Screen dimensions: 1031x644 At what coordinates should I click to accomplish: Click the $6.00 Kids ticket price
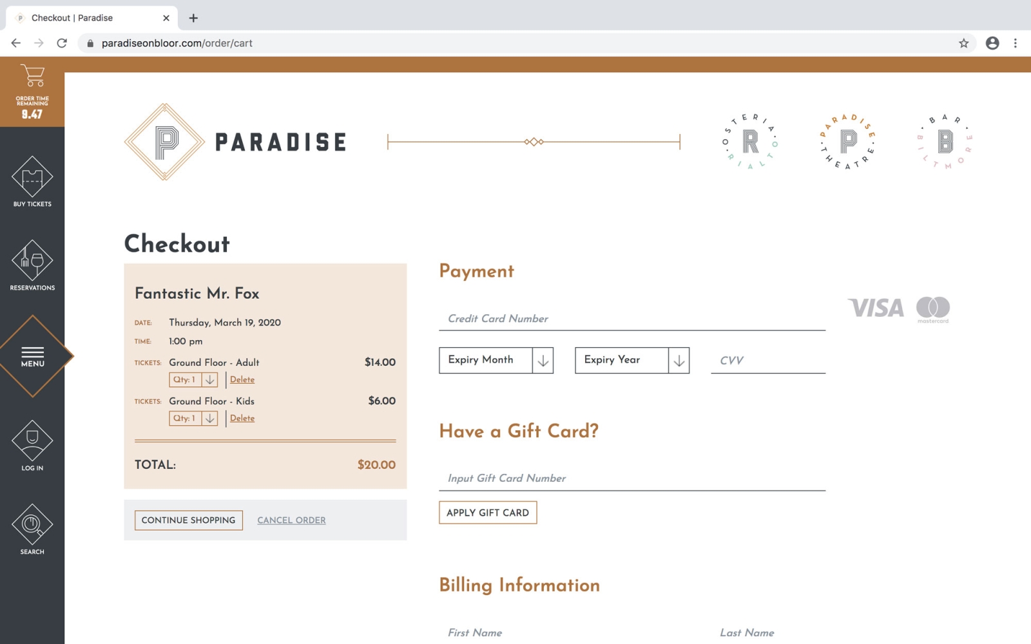(382, 401)
